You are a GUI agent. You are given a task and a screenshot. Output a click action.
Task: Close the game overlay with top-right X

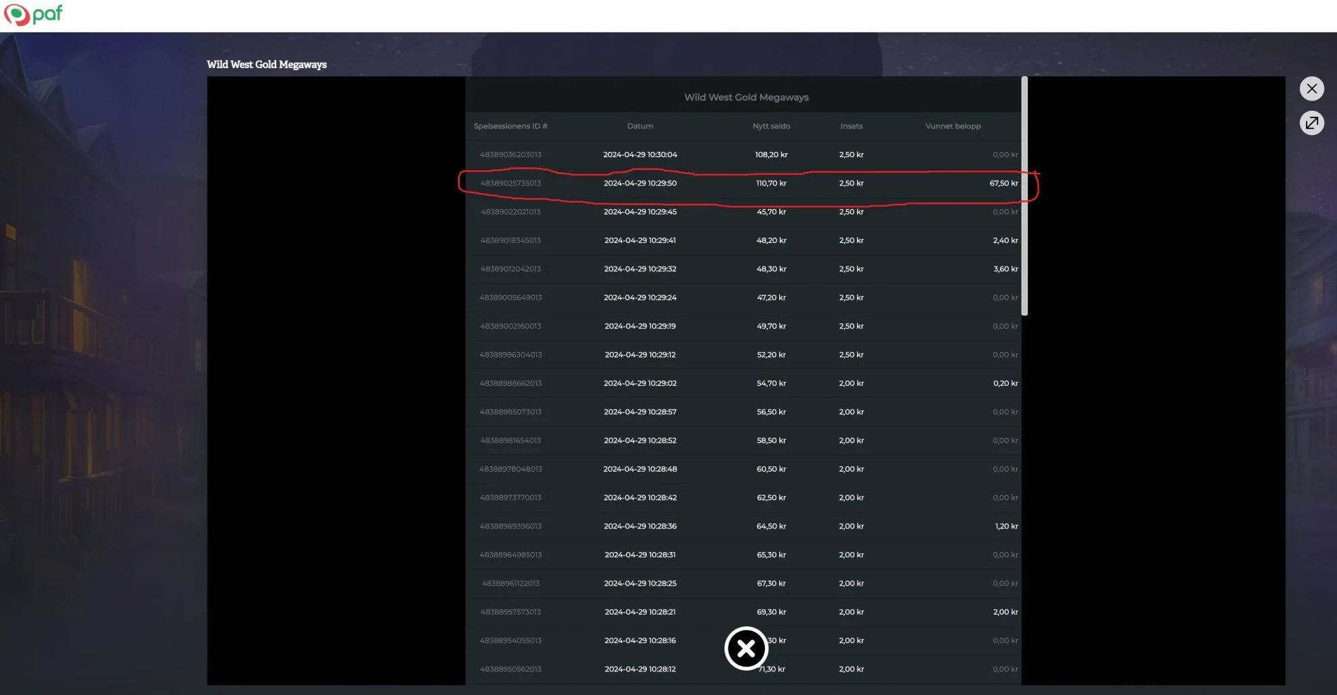(1311, 88)
